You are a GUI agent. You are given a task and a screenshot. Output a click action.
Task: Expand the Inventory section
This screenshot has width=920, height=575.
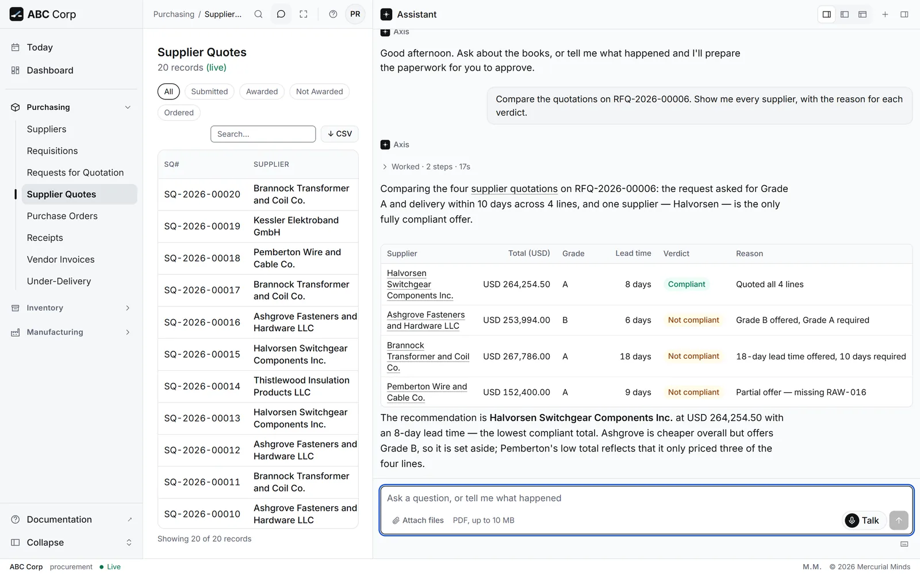point(71,308)
